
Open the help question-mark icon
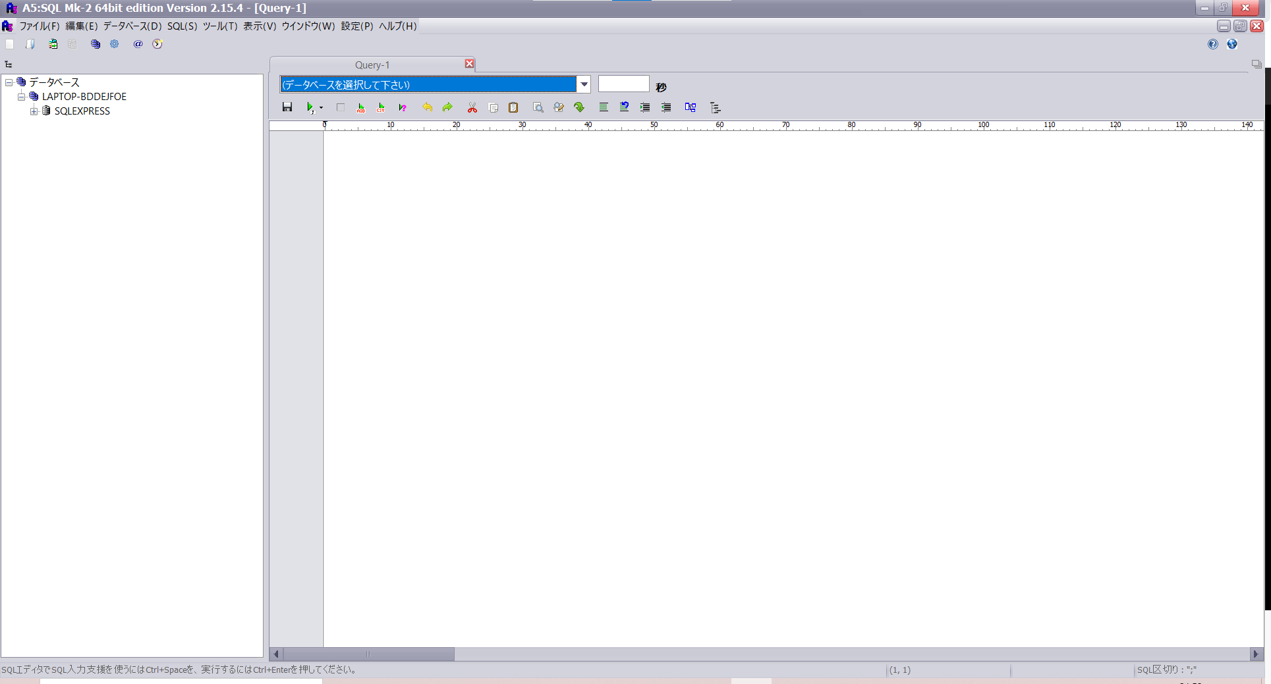tap(1213, 44)
